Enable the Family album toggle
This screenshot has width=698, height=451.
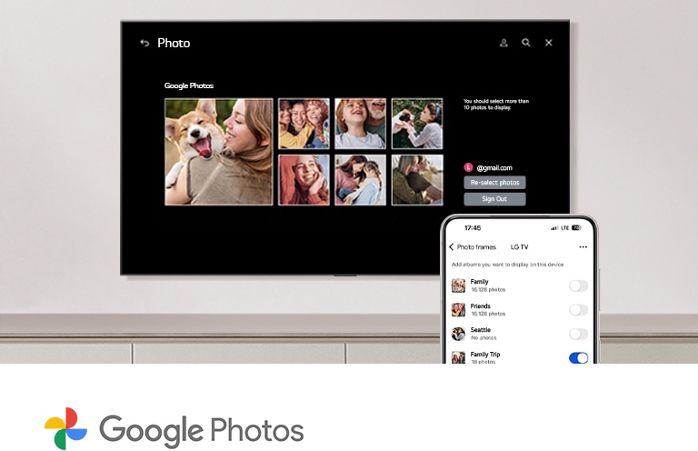578,286
